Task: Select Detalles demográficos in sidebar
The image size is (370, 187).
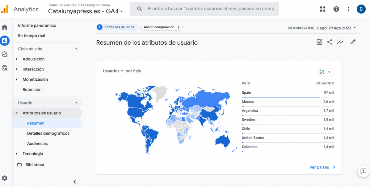Action: (x=48, y=133)
